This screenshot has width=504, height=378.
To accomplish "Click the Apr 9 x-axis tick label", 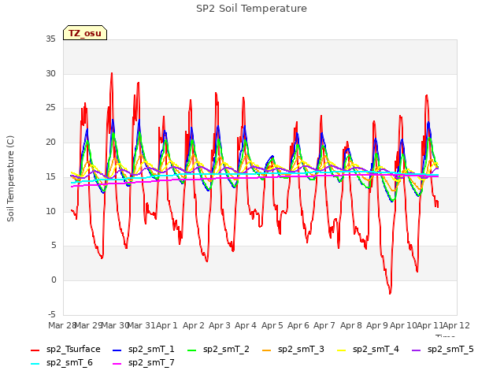I will point(377,325).
